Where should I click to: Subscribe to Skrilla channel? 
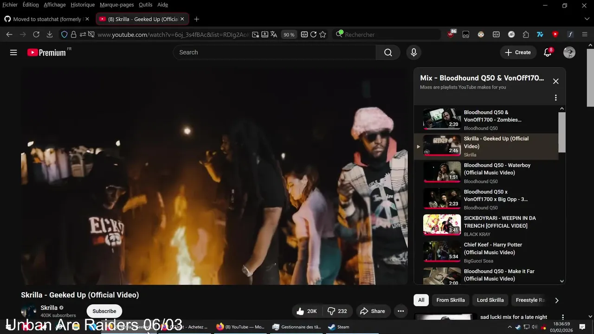104,311
